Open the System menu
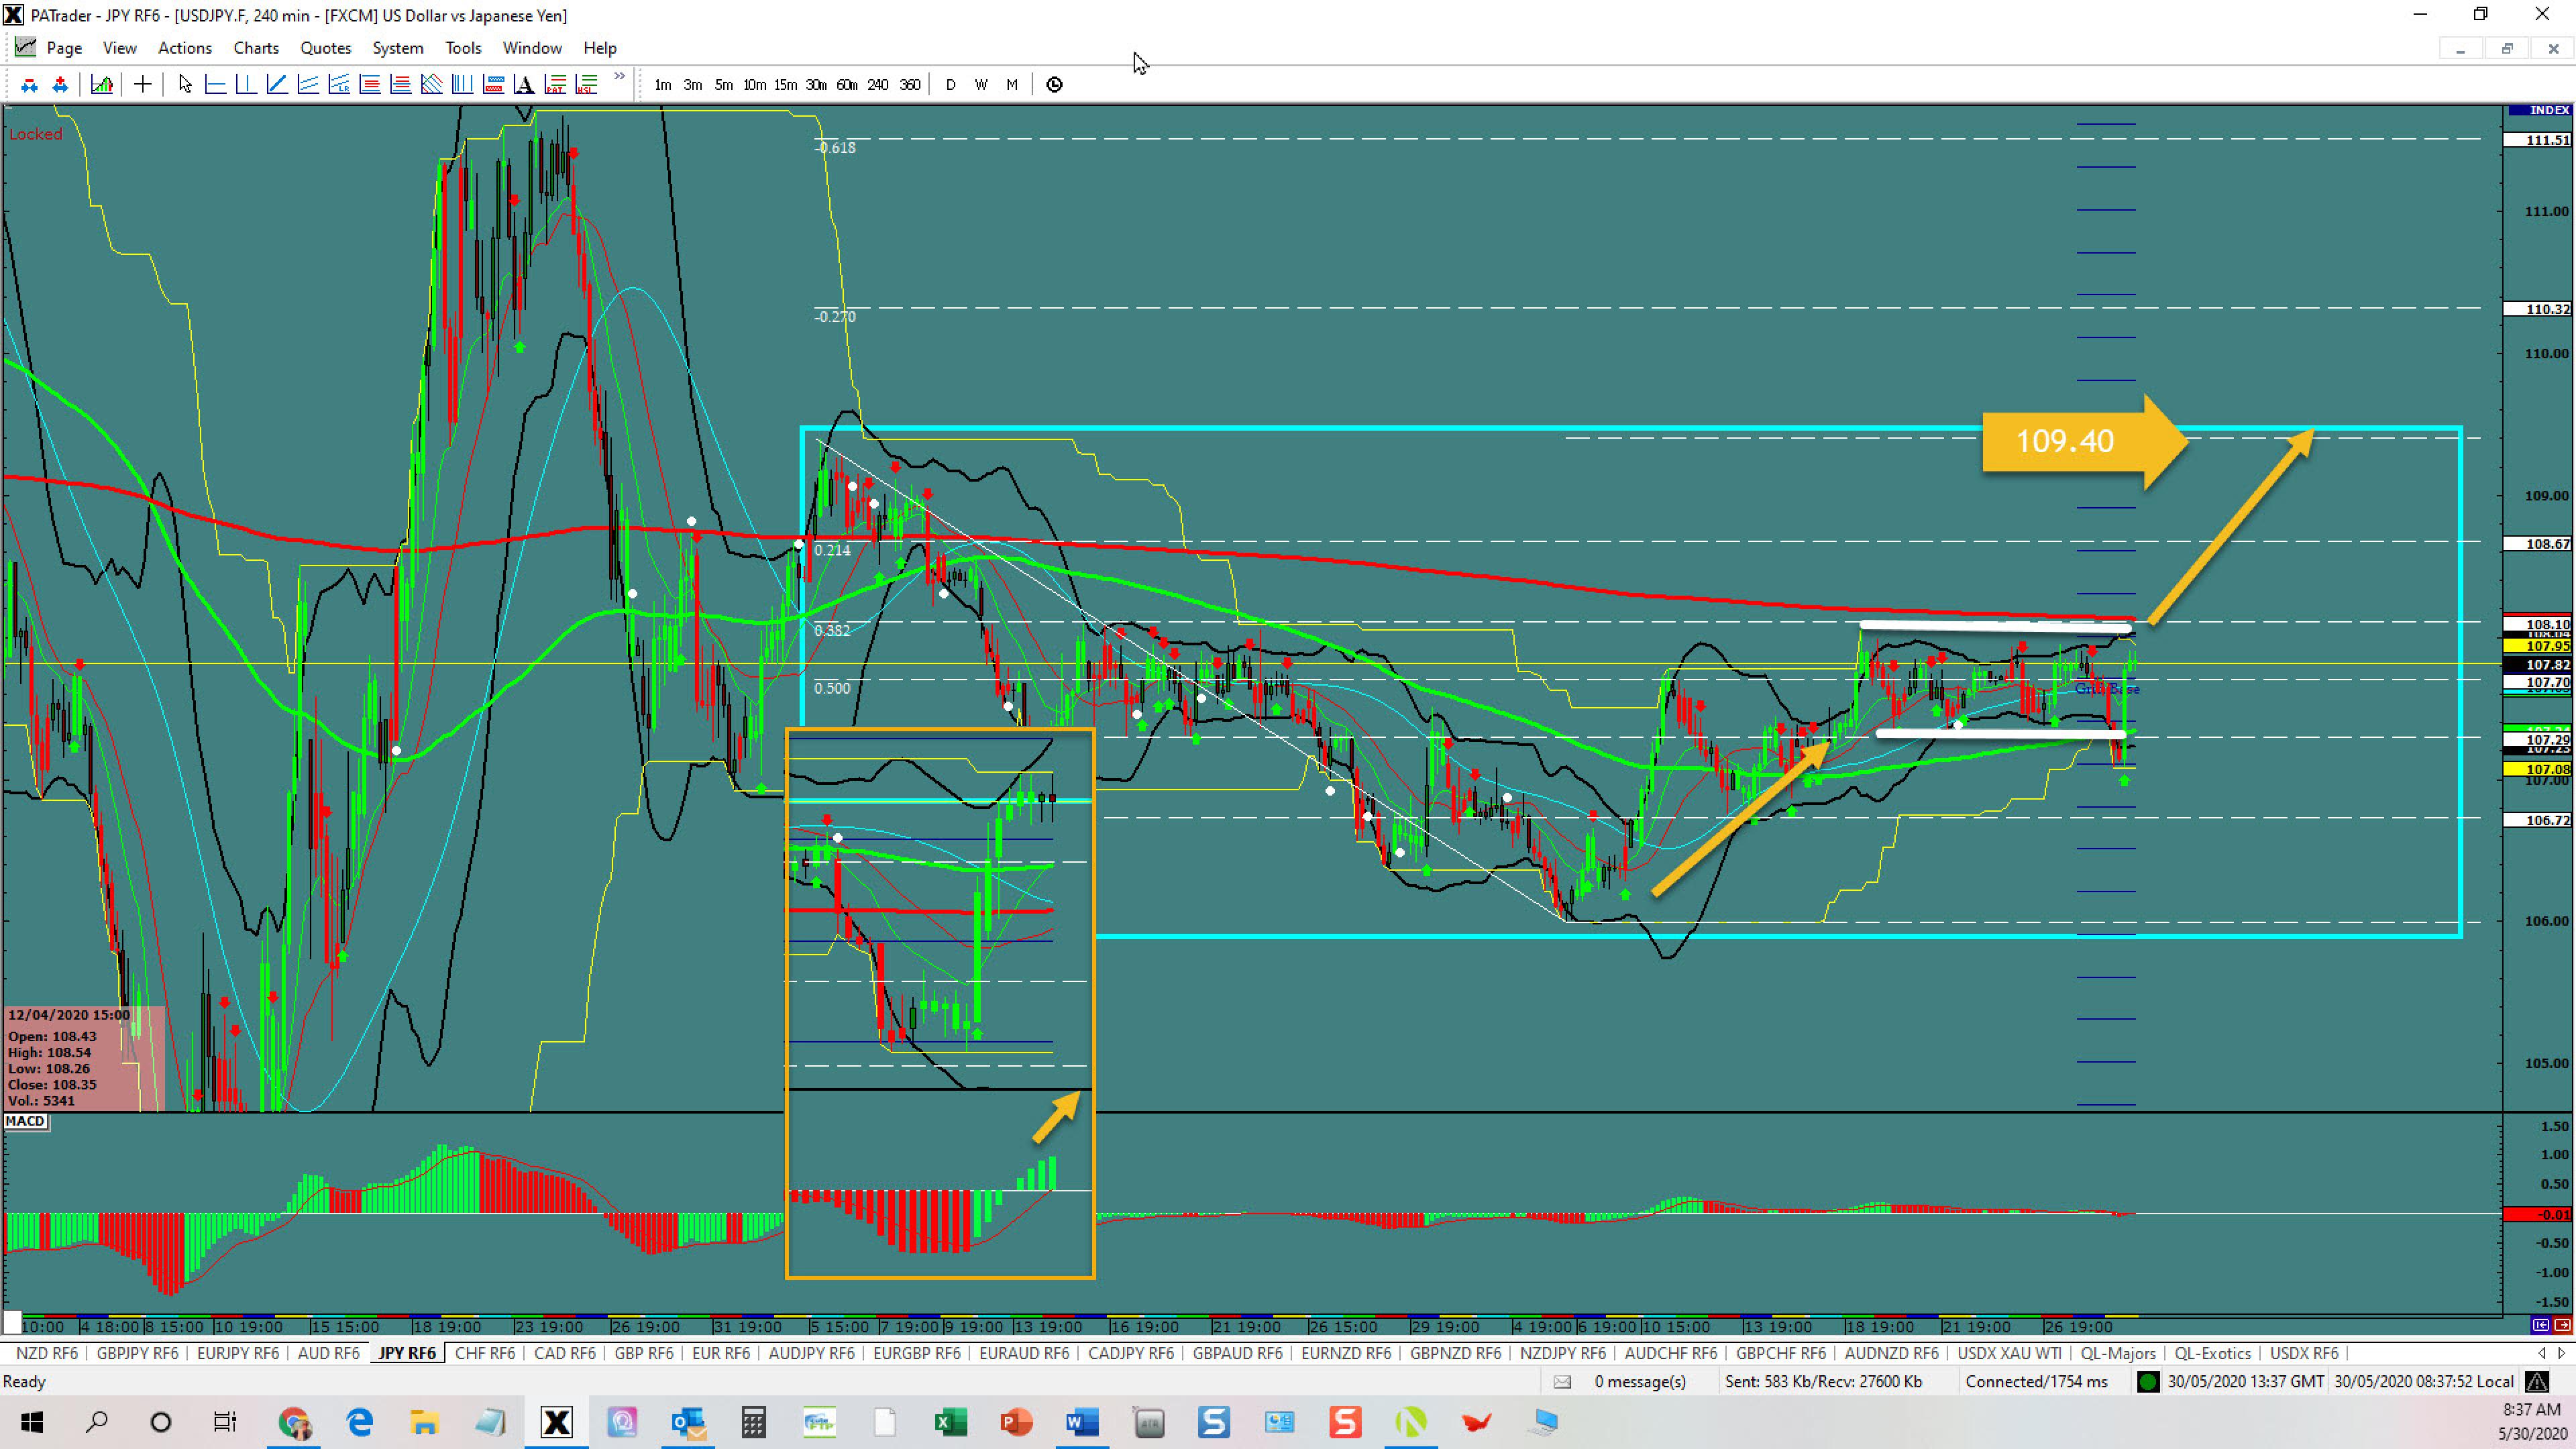2576x1449 pixels. (x=398, y=48)
